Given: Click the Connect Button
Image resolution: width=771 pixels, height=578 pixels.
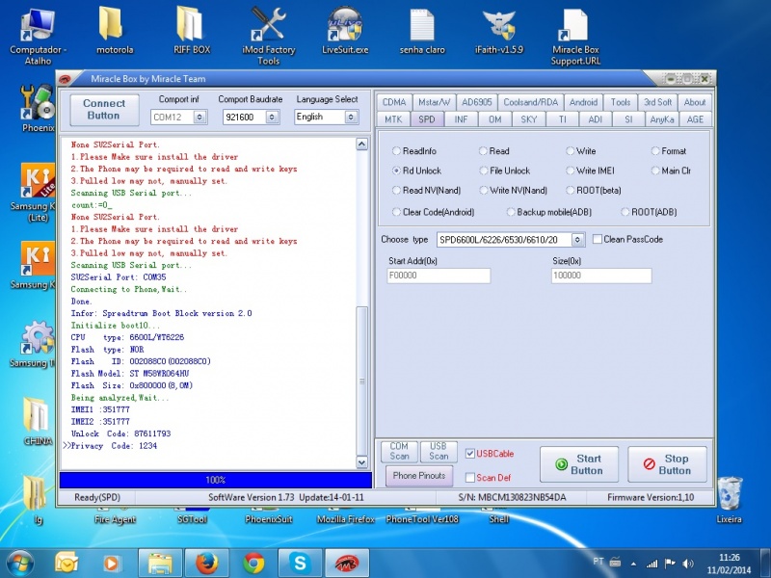Looking at the screenshot, I should pos(104,109).
